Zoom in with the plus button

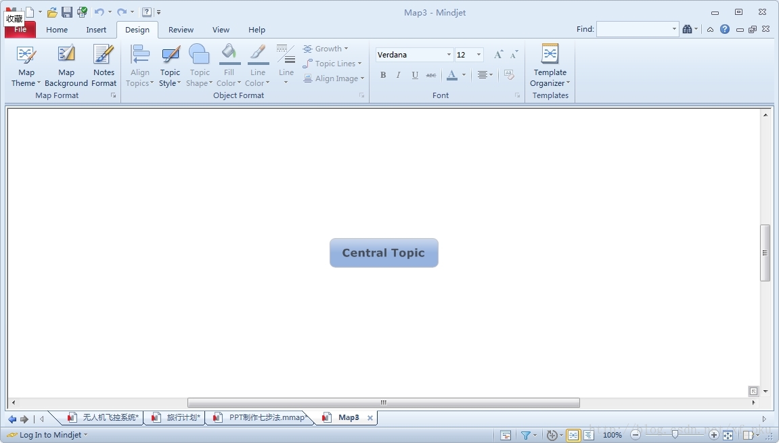coord(714,435)
